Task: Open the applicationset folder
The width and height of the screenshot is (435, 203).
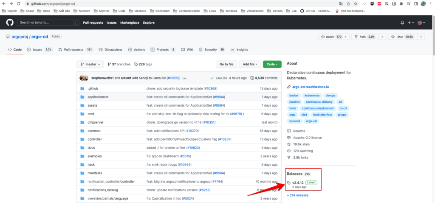Action: point(98,97)
